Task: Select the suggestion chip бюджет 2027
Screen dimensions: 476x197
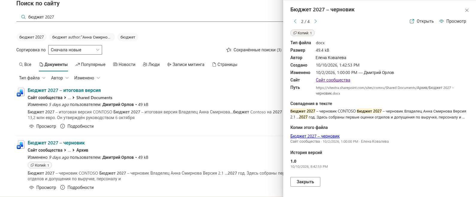Action: 31,37
